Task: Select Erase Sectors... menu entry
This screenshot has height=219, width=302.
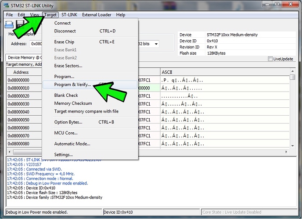Action: coord(90,66)
